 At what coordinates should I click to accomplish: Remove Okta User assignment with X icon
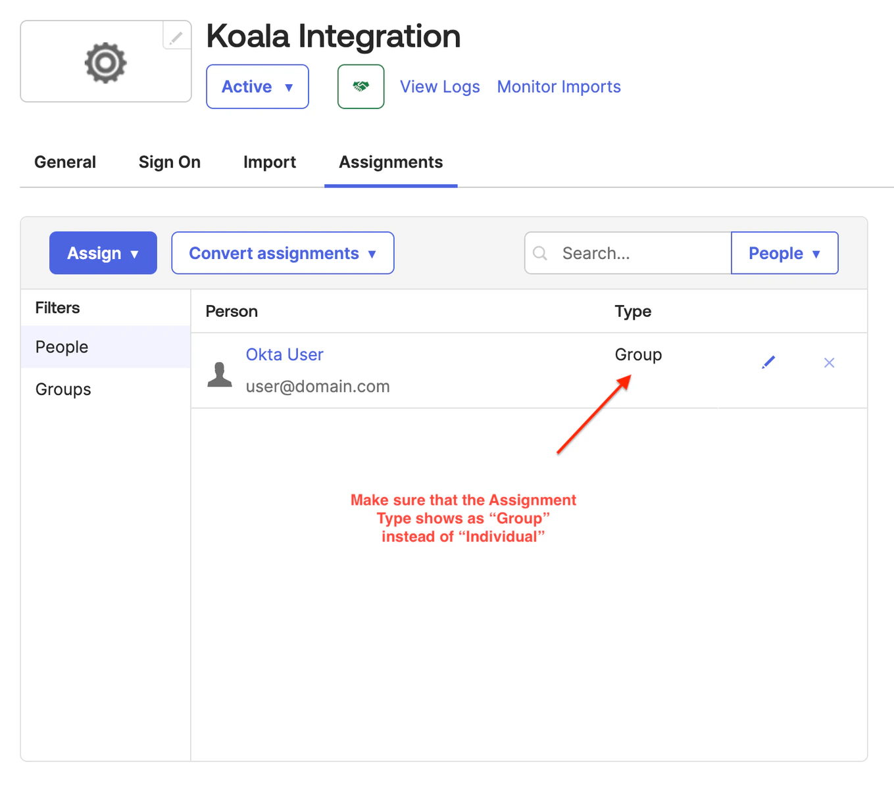point(829,362)
